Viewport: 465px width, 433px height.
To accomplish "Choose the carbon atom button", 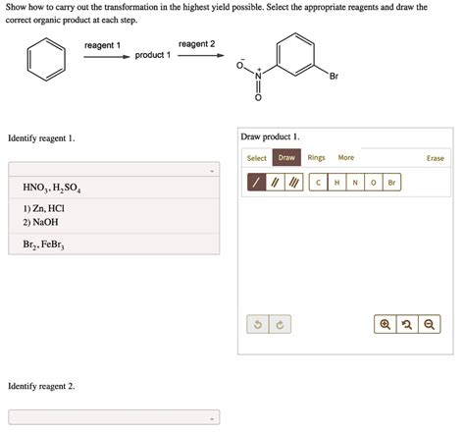I will (318, 183).
